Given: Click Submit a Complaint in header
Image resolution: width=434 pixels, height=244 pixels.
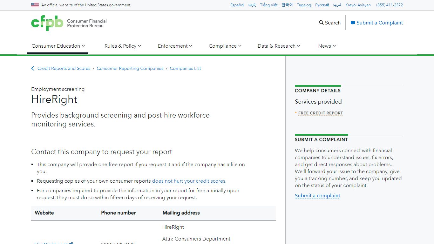Looking at the screenshot, I should (377, 23).
